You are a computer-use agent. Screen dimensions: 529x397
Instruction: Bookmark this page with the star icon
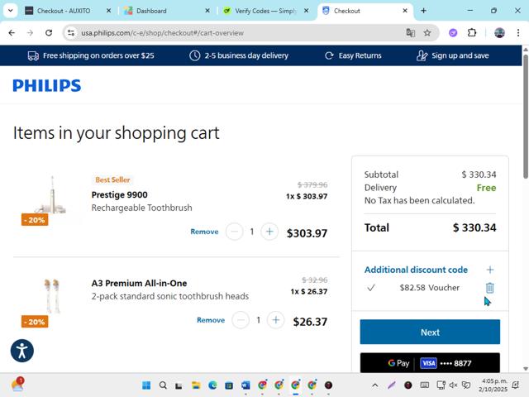(427, 33)
